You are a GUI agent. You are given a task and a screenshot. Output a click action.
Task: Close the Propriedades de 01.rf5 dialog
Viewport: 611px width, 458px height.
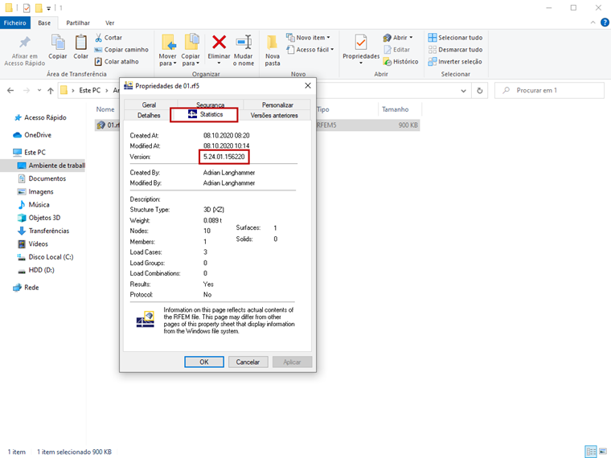point(308,86)
